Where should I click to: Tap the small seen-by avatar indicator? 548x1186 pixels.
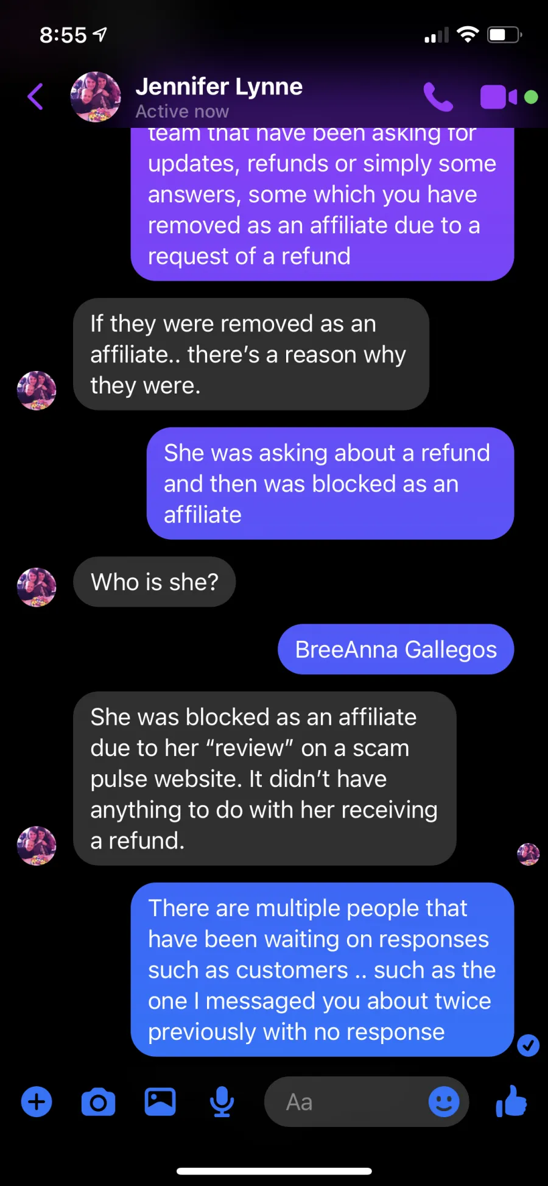pos(528,854)
